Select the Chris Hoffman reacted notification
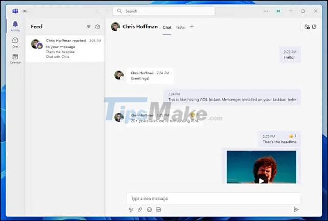The width and height of the screenshot is (328, 221). (65, 49)
